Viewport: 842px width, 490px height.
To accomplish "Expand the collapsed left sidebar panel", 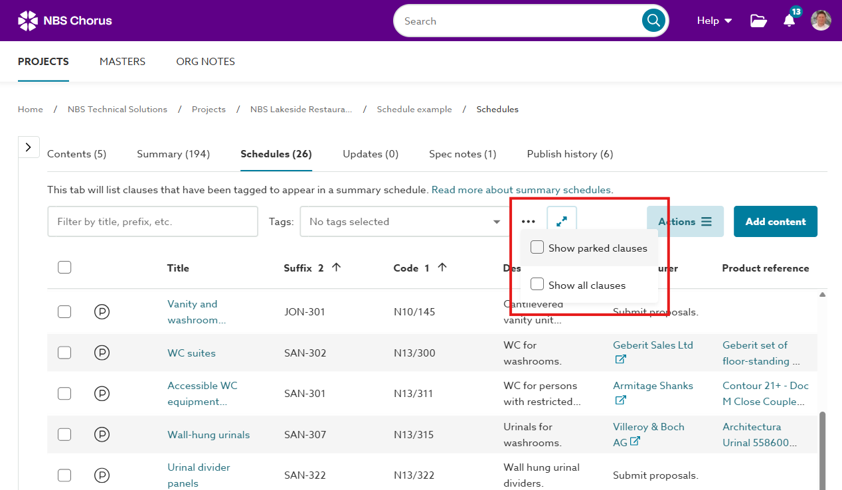I will click(29, 147).
